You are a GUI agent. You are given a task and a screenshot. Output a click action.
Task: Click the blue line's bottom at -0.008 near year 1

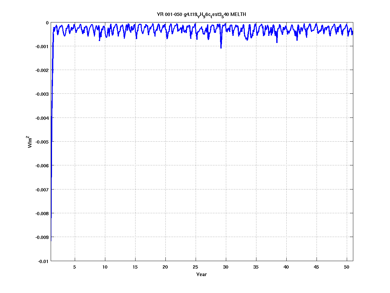point(51,217)
